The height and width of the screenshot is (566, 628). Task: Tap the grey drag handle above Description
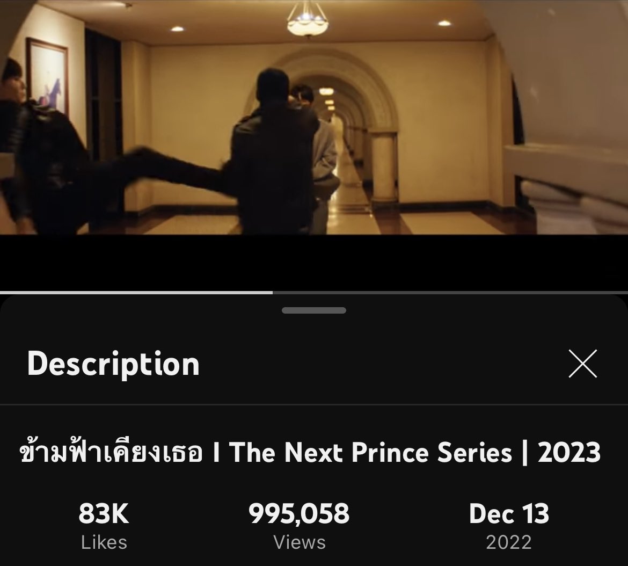click(x=314, y=310)
